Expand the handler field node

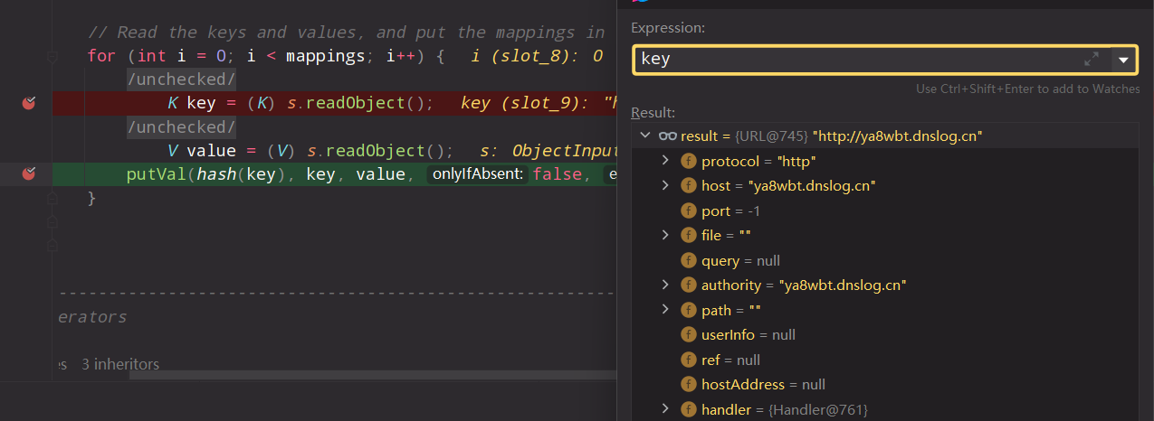[x=665, y=409]
